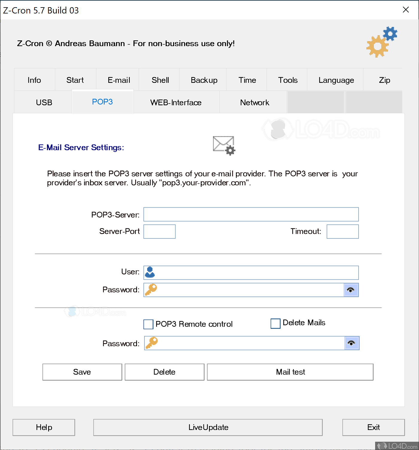
Task: Reveal the mail account password with eye icon
Action: pyautogui.click(x=351, y=290)
